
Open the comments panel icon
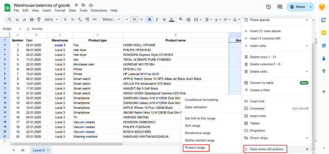pos(280,7)
